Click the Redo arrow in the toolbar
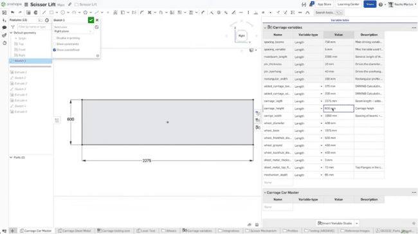 tap(20, 12)
